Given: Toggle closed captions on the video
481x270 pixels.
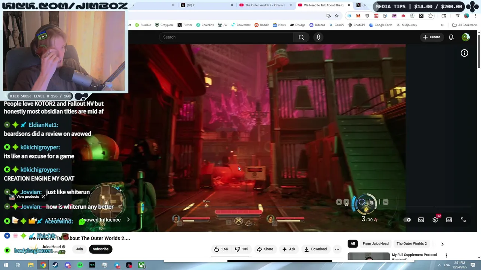Looking at the screenshot, I should (x=421, y=220).
